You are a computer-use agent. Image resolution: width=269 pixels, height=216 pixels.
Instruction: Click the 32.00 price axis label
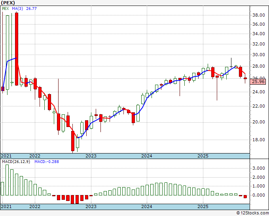pyautogui.click(x=259, y=44)
